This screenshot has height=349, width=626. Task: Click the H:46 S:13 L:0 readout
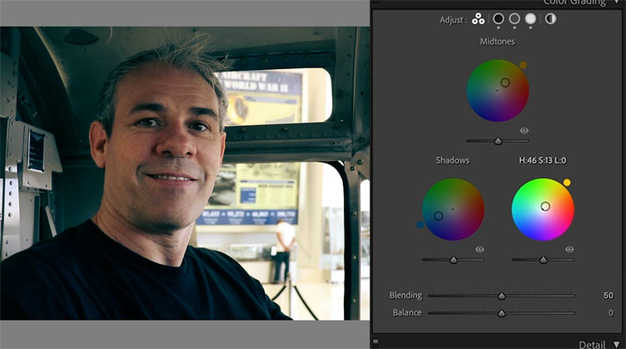(x=543, y=161)
